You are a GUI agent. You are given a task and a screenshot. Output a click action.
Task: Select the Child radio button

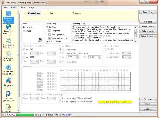[x=24, y=31]
